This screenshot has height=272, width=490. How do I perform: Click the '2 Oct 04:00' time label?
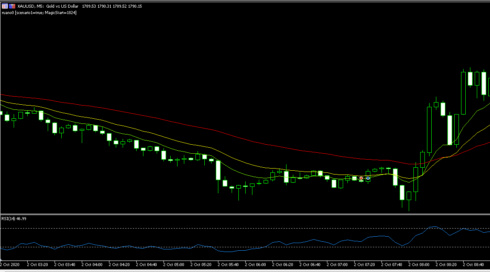click(92, 264)
